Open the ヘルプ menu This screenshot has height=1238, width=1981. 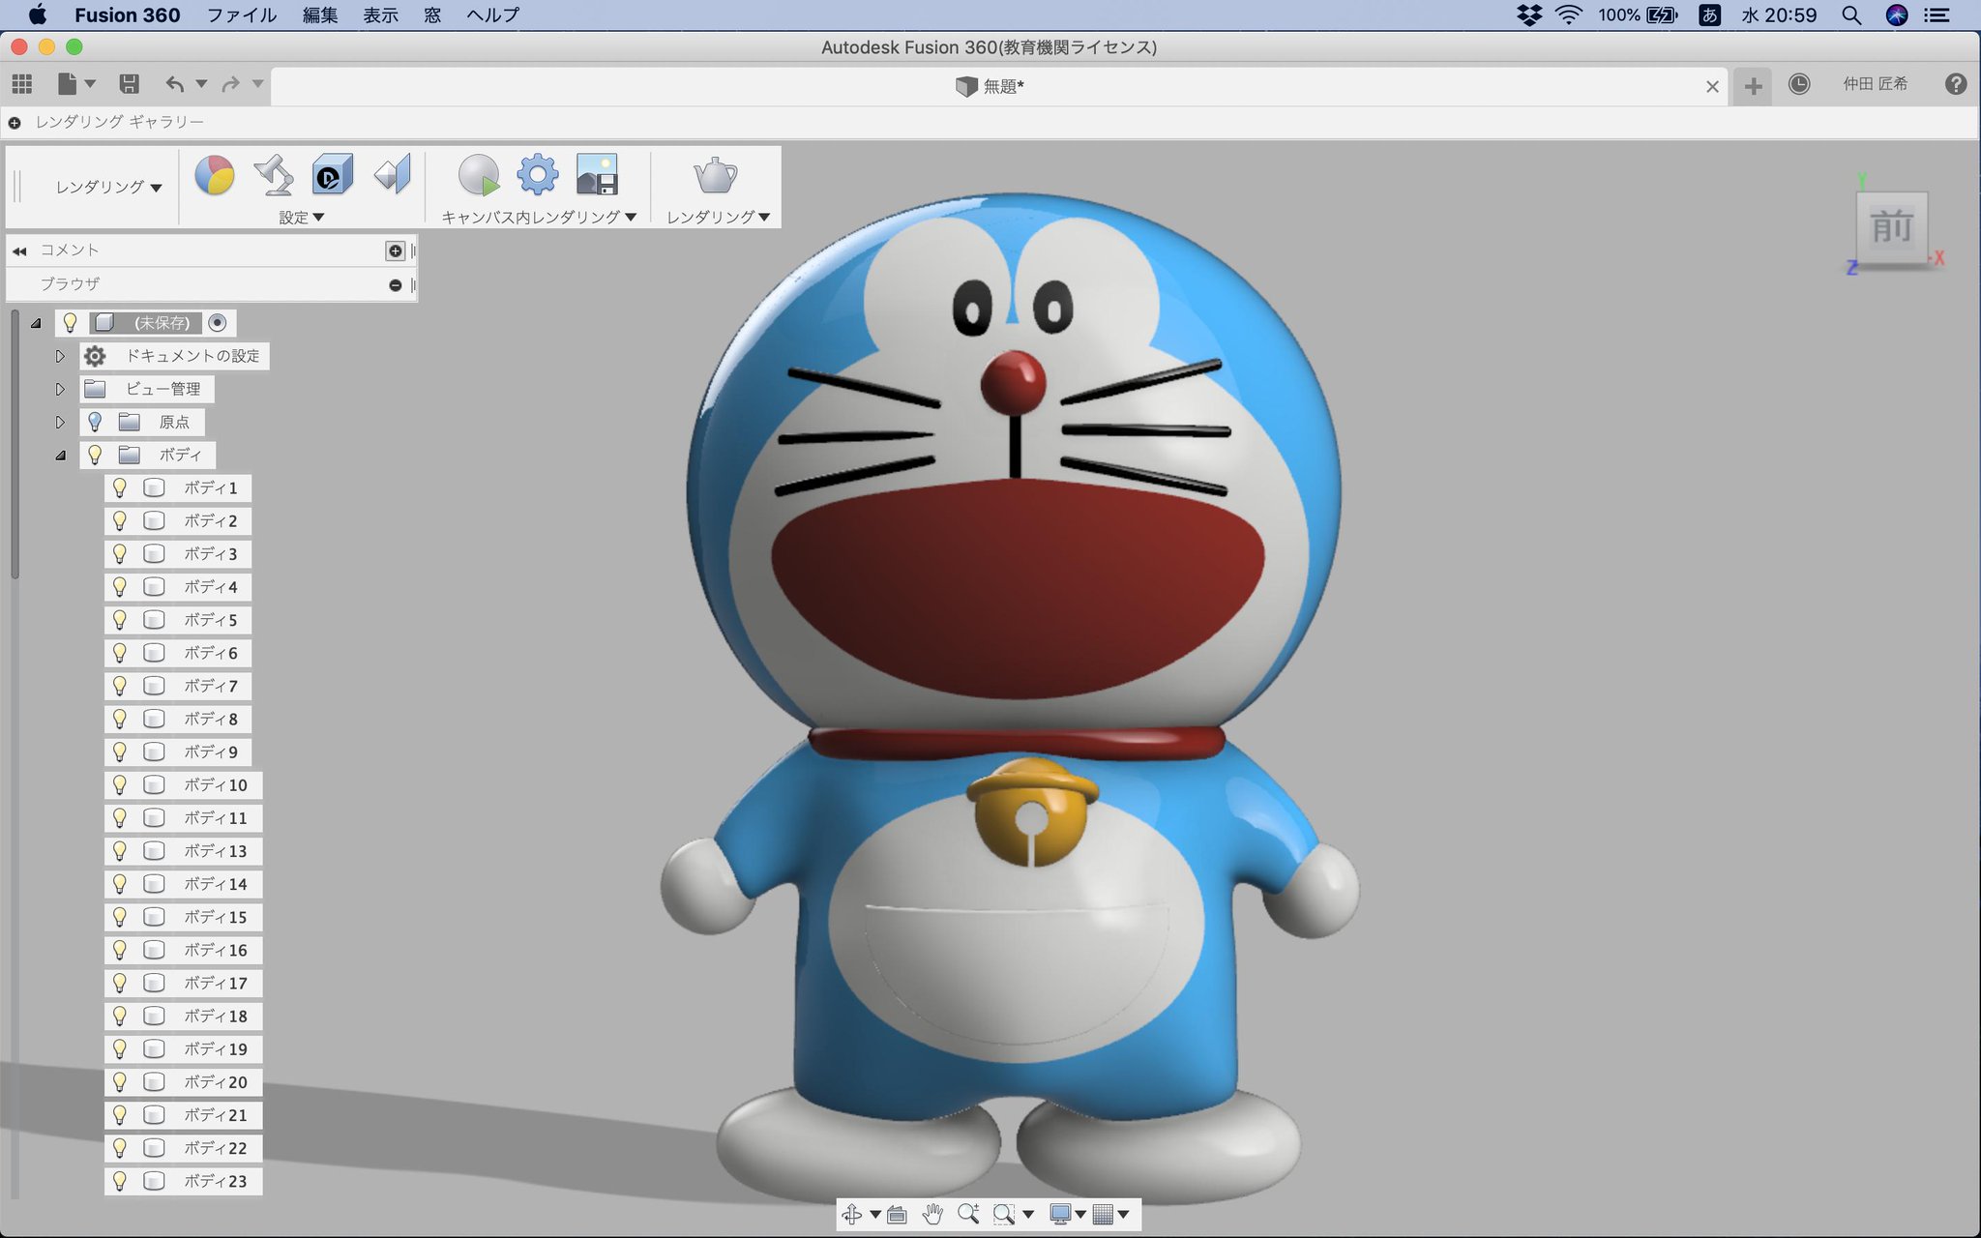point(492,15)
